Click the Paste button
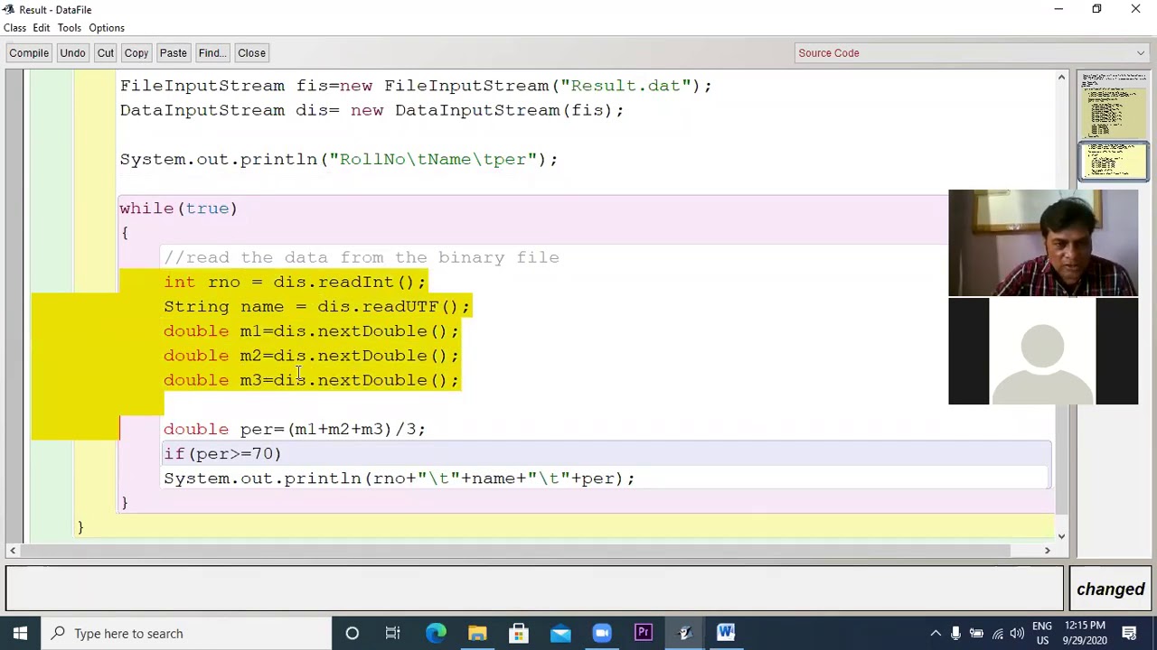This screenshot has width=1157, height=650. pyautogui.click(x=173, y=53)
